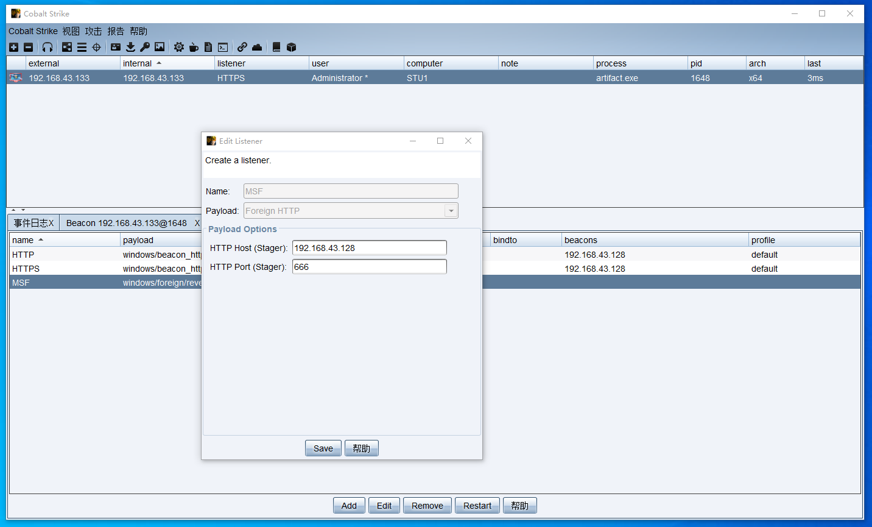Sort sessions by the arch column header
Viewport: 872px width, 527px height.
point(775,63)
